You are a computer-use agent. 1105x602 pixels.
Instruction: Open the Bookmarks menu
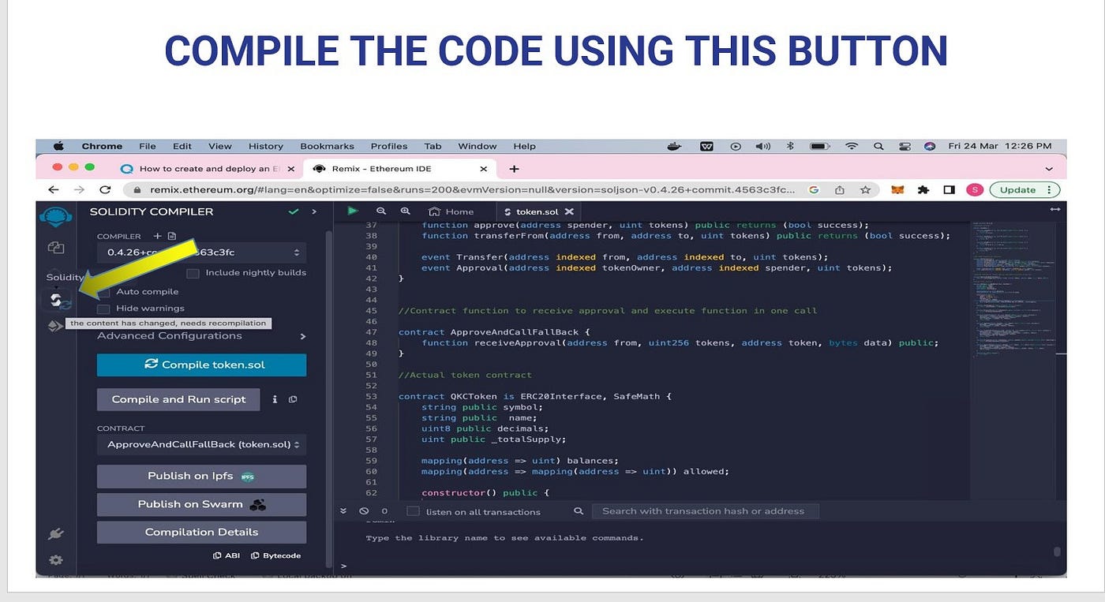(x=326, y=146)
